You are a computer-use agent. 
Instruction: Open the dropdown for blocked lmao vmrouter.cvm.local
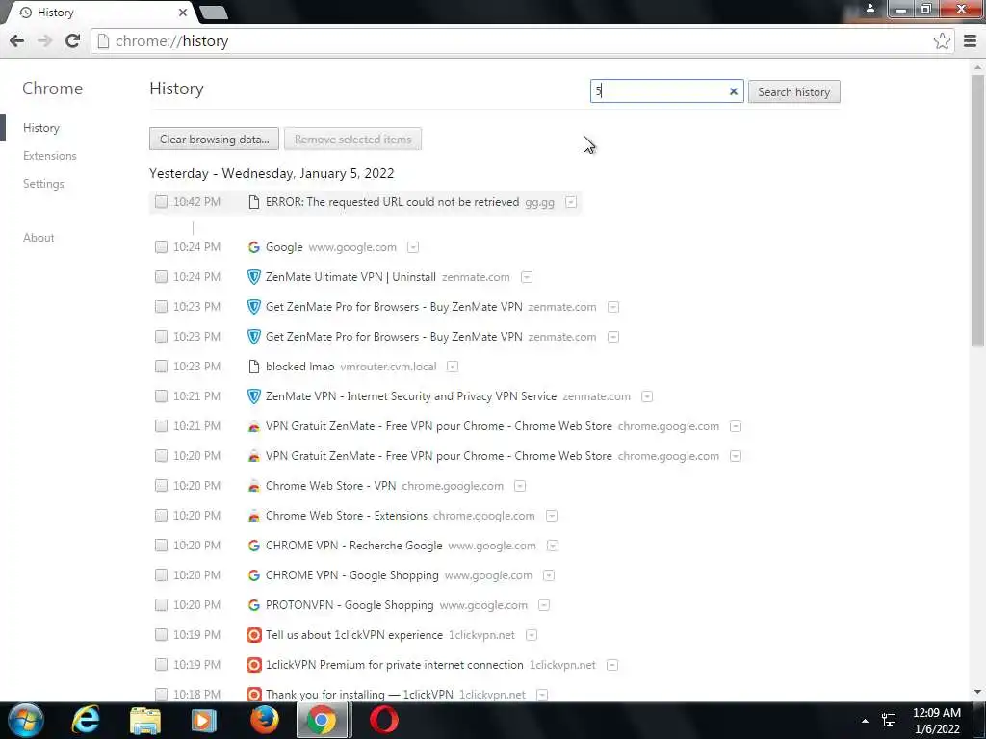[453, 367]
